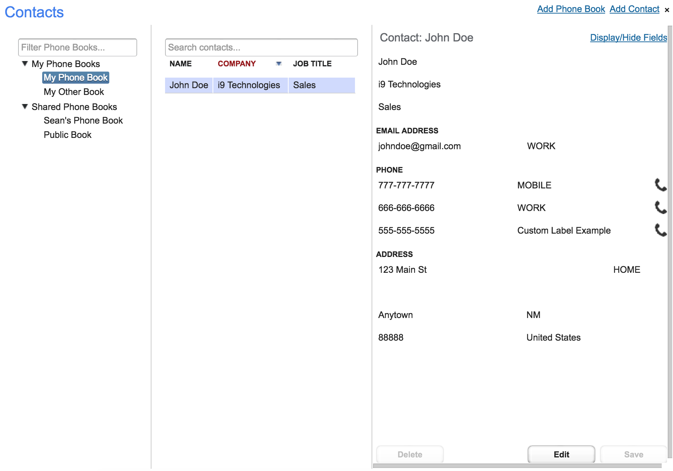Open the Display/Hide Fields link
Screen dimensions: 673x471
point(628,38)
